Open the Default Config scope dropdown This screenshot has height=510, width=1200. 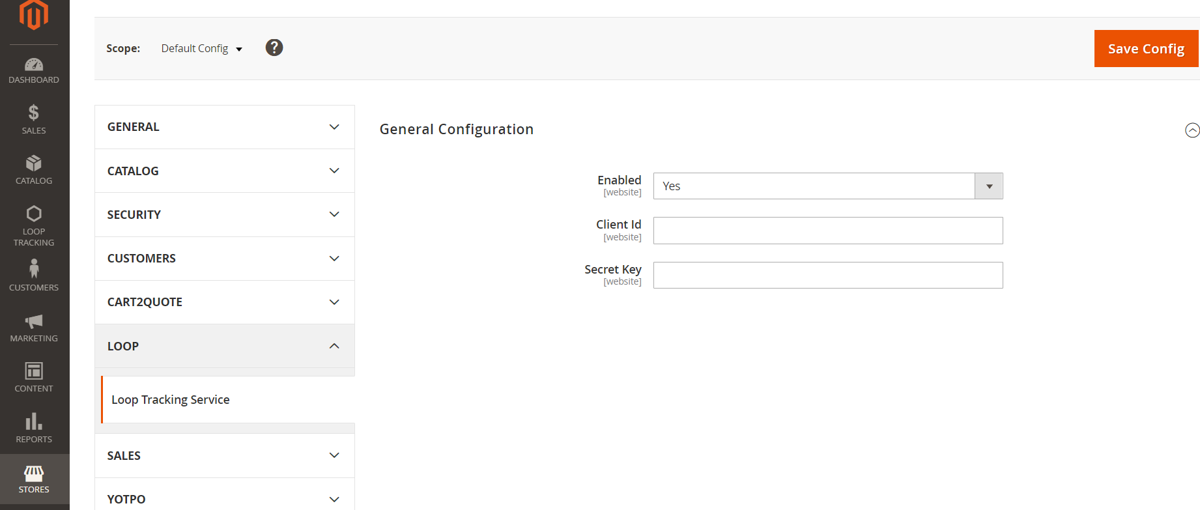tap(201, 49)
